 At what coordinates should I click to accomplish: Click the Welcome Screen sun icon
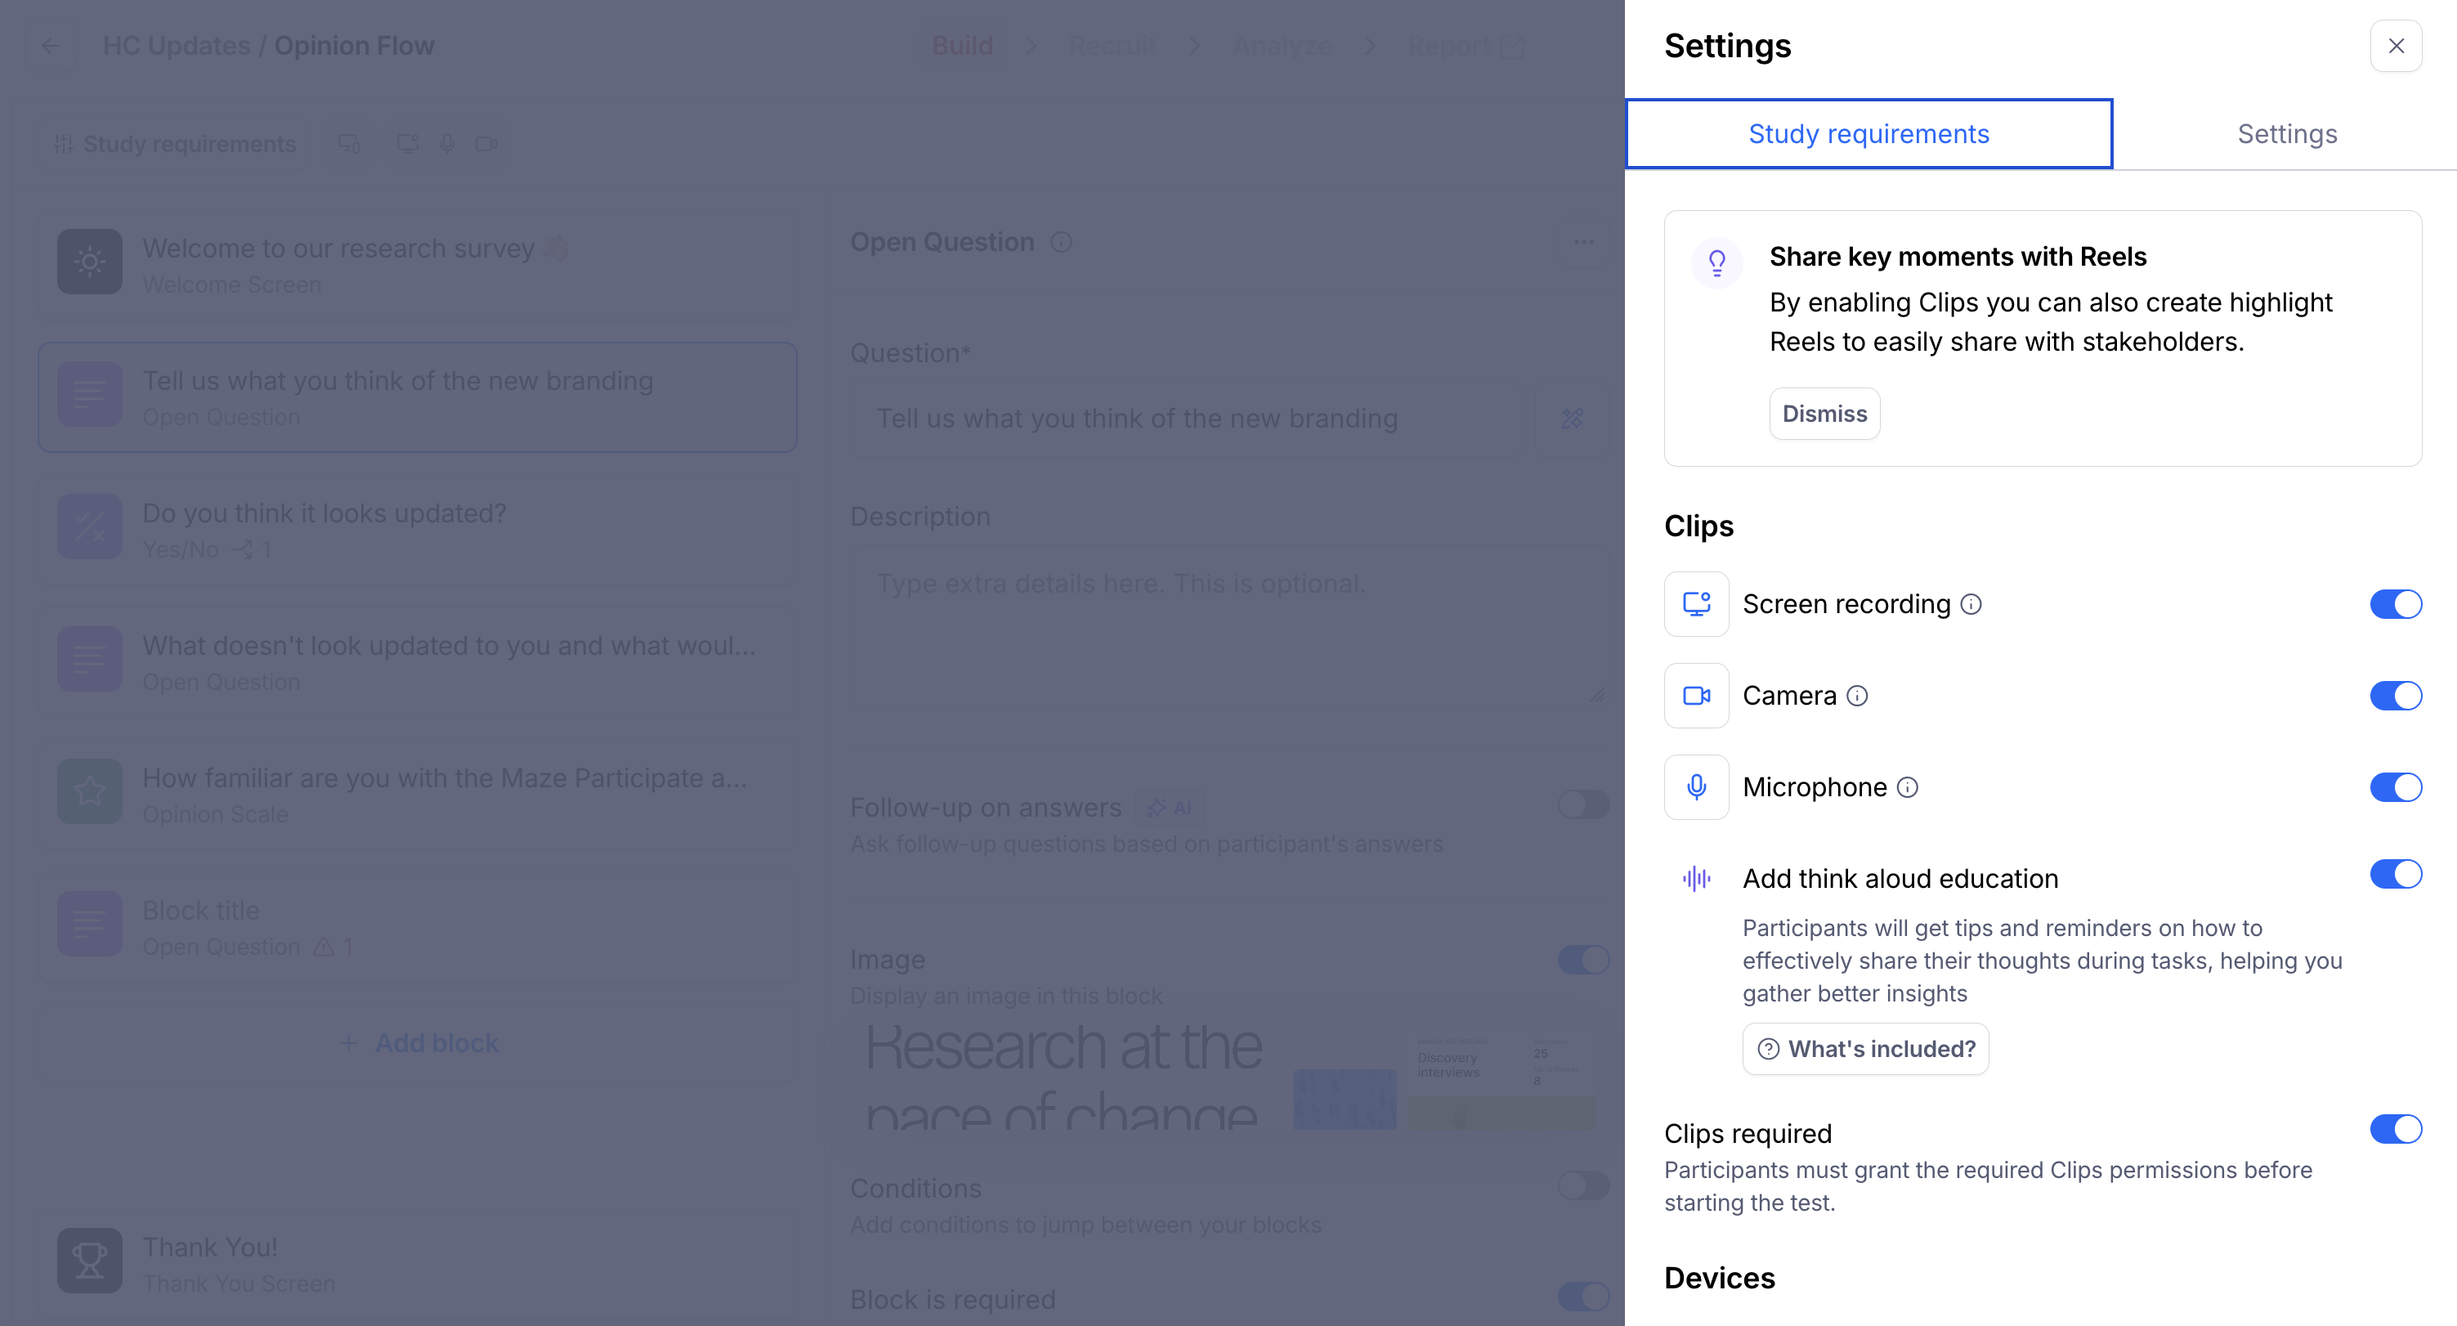click(90, 262)
